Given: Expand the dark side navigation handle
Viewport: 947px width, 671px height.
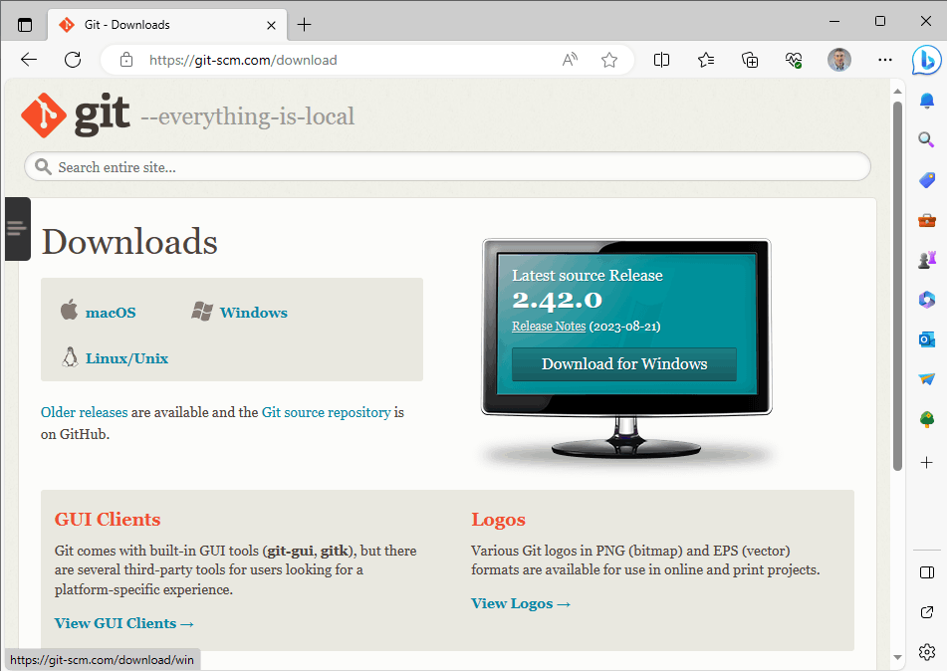Looking at the screenshot, I should (18, 229).
